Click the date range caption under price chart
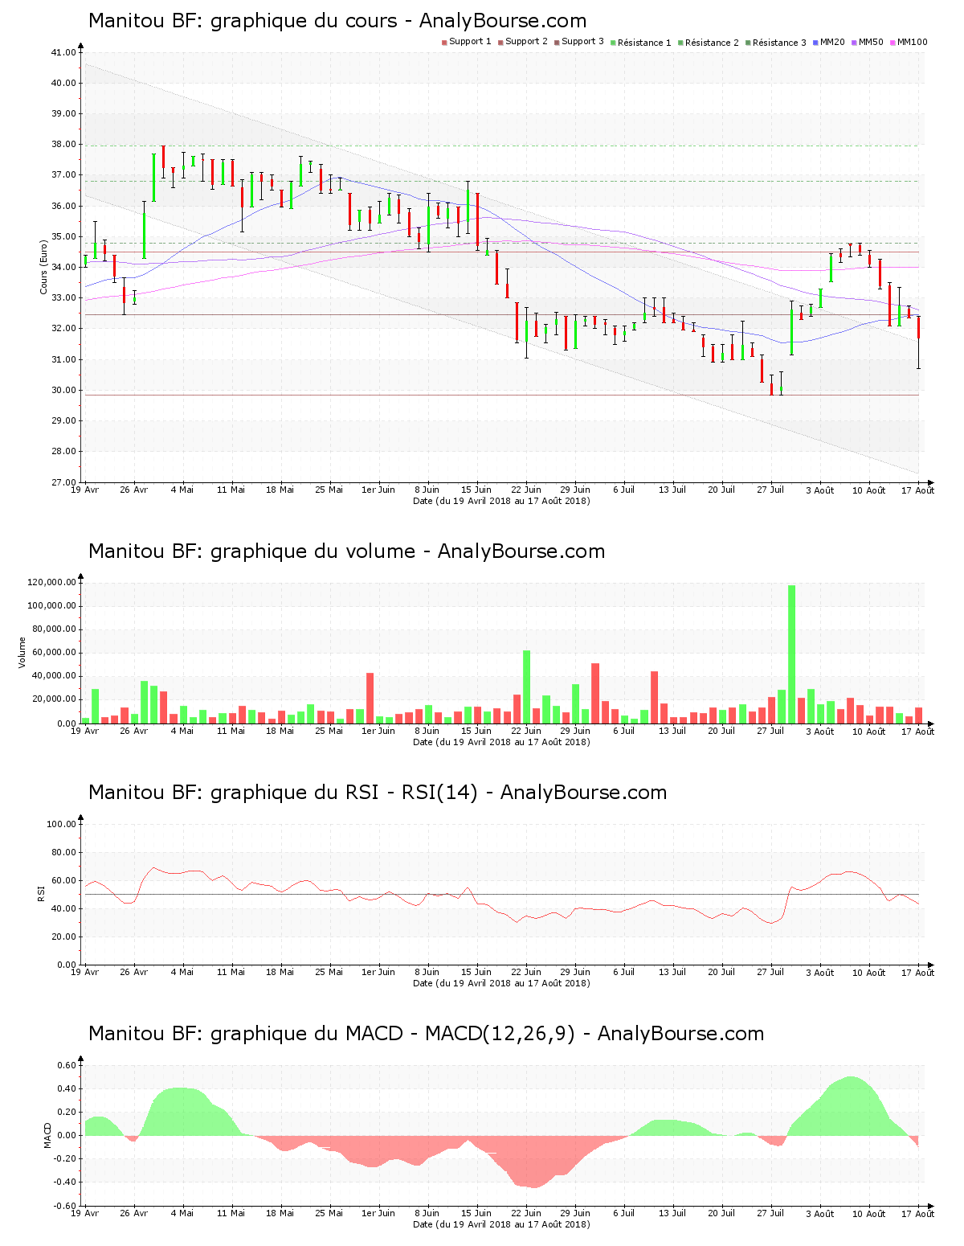The width and height of the screenshot is (964, 1246). tap(501, 501)
